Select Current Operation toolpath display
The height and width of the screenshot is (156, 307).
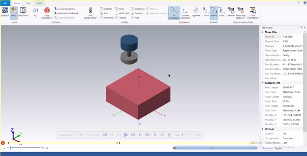(x=186, y=13)
